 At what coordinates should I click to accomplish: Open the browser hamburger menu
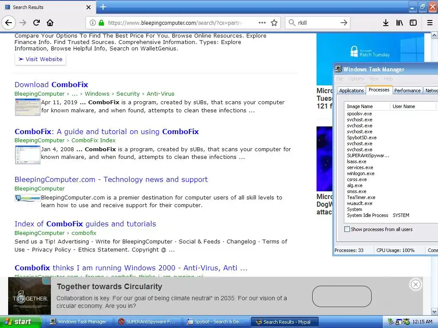coord(430,23)
